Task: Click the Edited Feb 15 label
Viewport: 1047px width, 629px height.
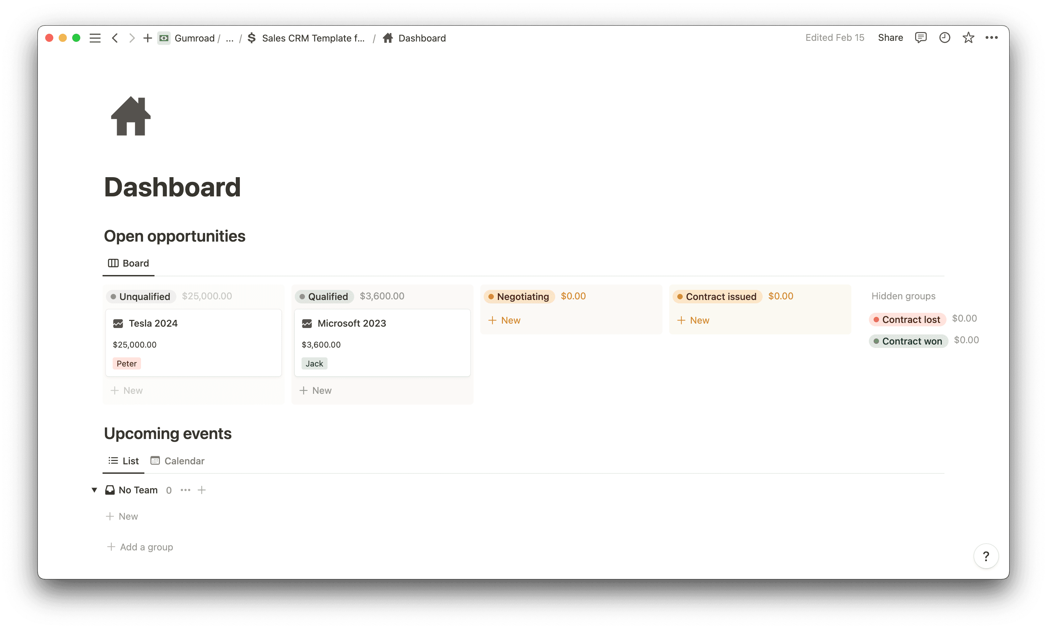Action: (834, 38)
